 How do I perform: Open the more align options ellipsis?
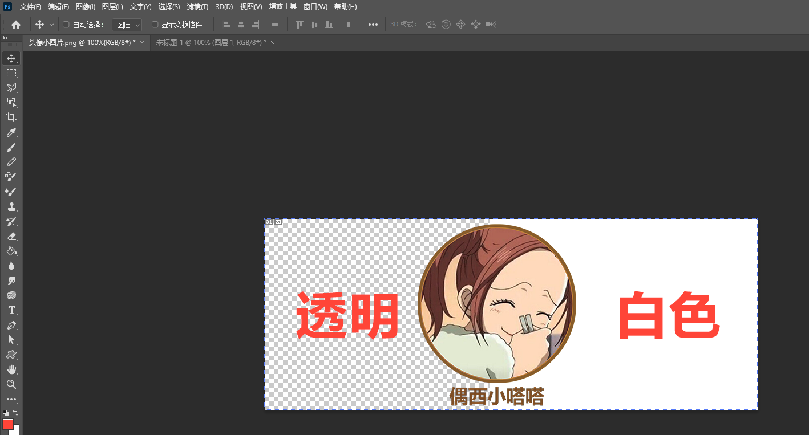(373, 25)
